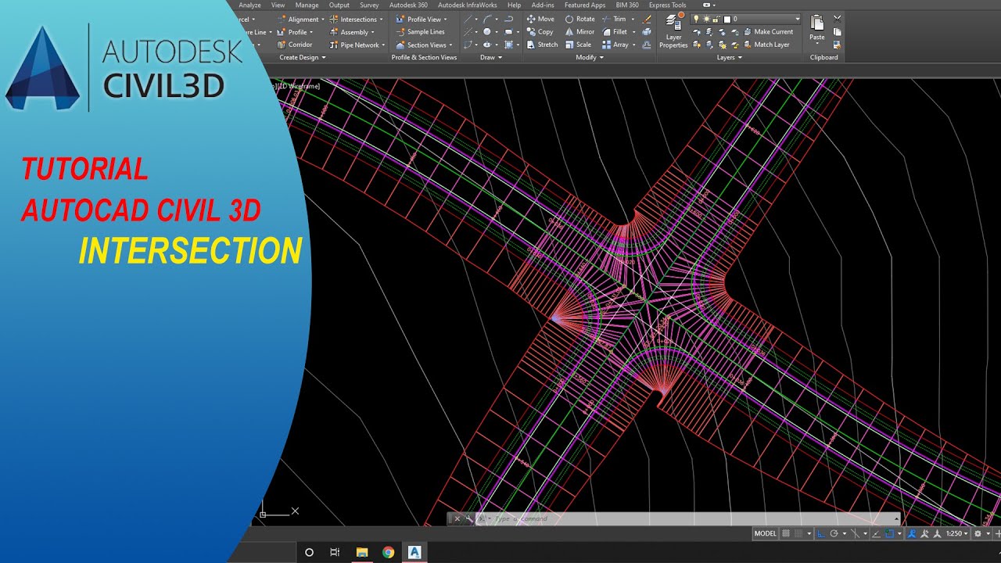This screenshot has height=563, width=1001.
Task: Select the Ellipse draw tool
Action: tap(487, 45)
